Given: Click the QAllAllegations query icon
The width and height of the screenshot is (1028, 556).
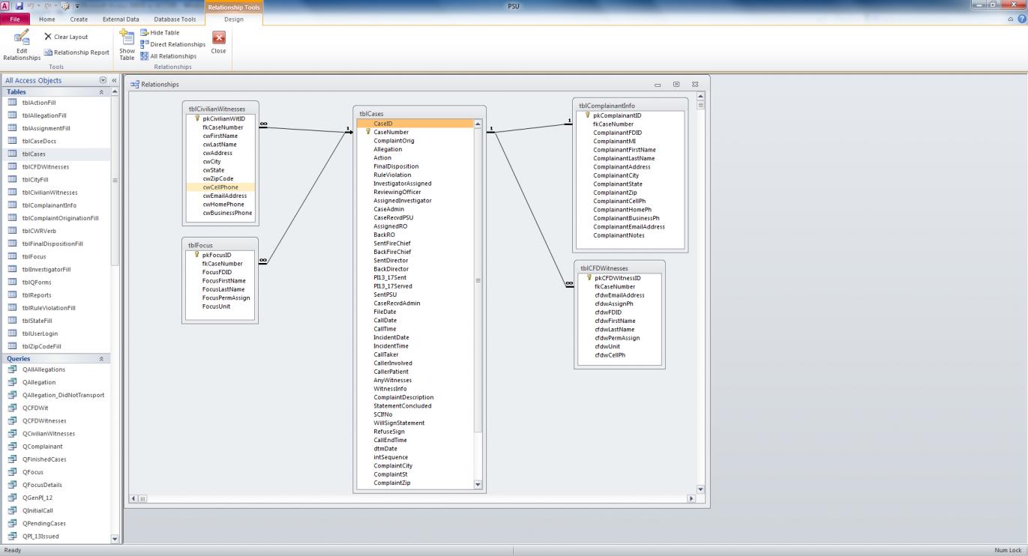Looking at the screenshot, I should click(12, 369).
